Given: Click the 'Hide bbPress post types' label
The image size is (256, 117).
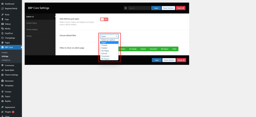Looking at the screenshot, I should coord(69,19).
